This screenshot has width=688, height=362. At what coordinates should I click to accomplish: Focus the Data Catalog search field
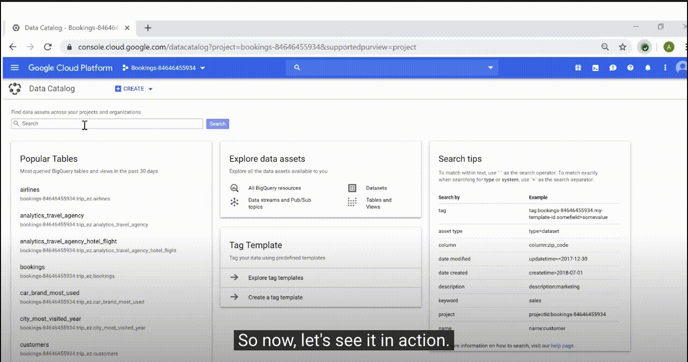107,124
